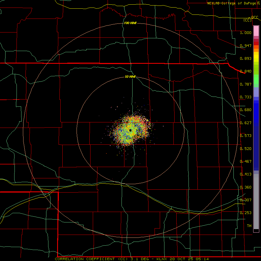Select the 0.520 scale value

[x=246, y=149]
